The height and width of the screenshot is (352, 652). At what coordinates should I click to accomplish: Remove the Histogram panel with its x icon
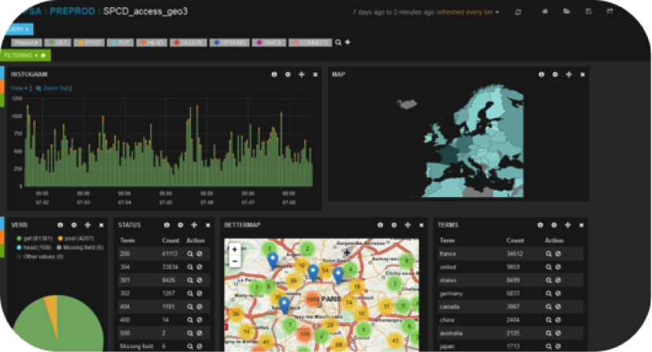(315, 75)
